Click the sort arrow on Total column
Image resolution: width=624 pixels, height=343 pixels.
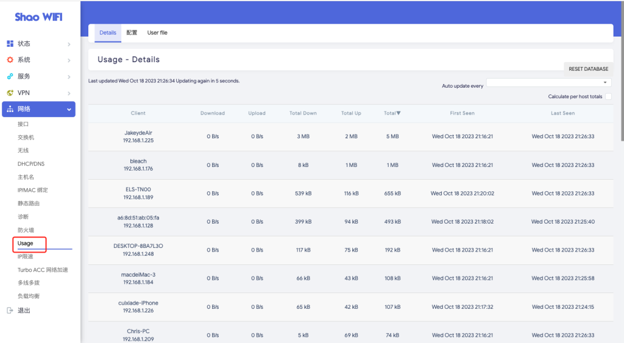click(x=399, y=113)
